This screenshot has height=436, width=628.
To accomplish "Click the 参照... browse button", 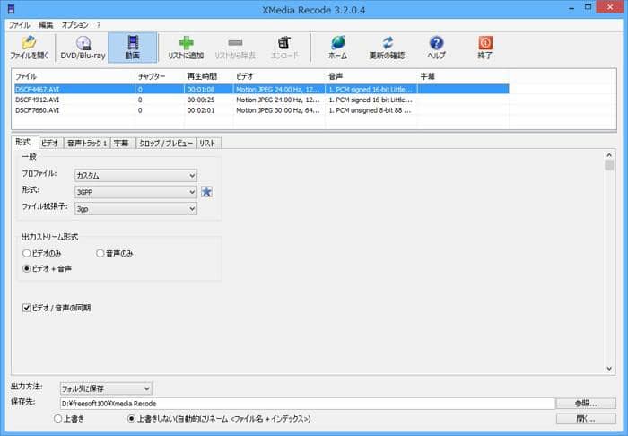I will coord(586,403).
